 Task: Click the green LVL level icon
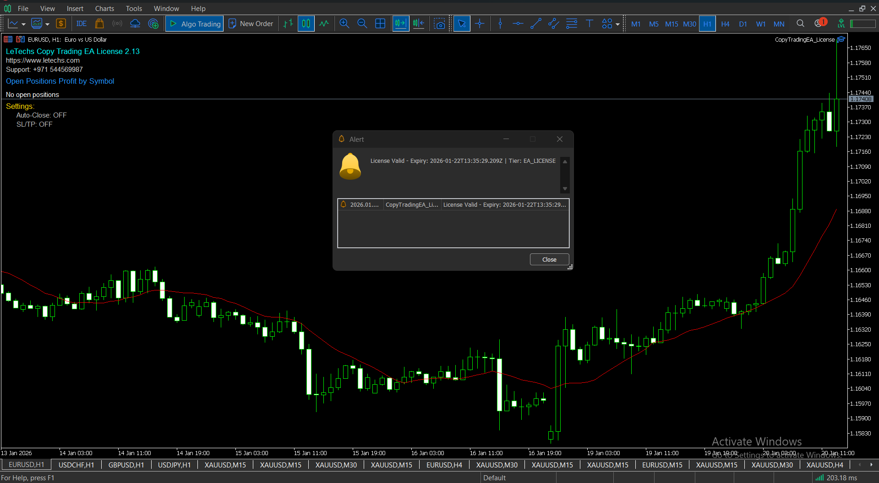(841, 24)
